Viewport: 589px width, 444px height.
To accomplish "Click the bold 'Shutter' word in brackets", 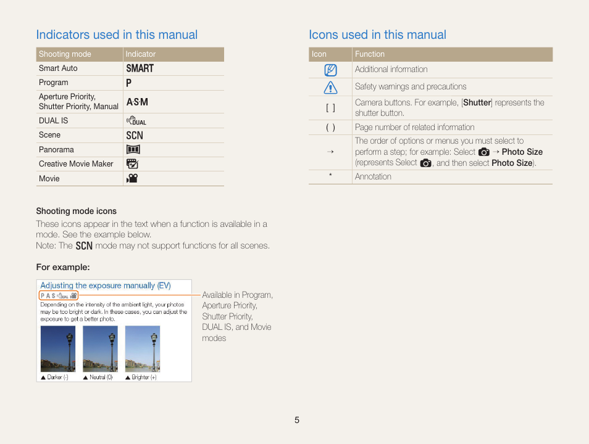I will [x=477, y=103].
